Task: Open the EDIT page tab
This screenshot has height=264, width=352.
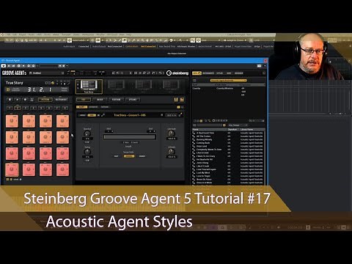Action: point(84,100)
